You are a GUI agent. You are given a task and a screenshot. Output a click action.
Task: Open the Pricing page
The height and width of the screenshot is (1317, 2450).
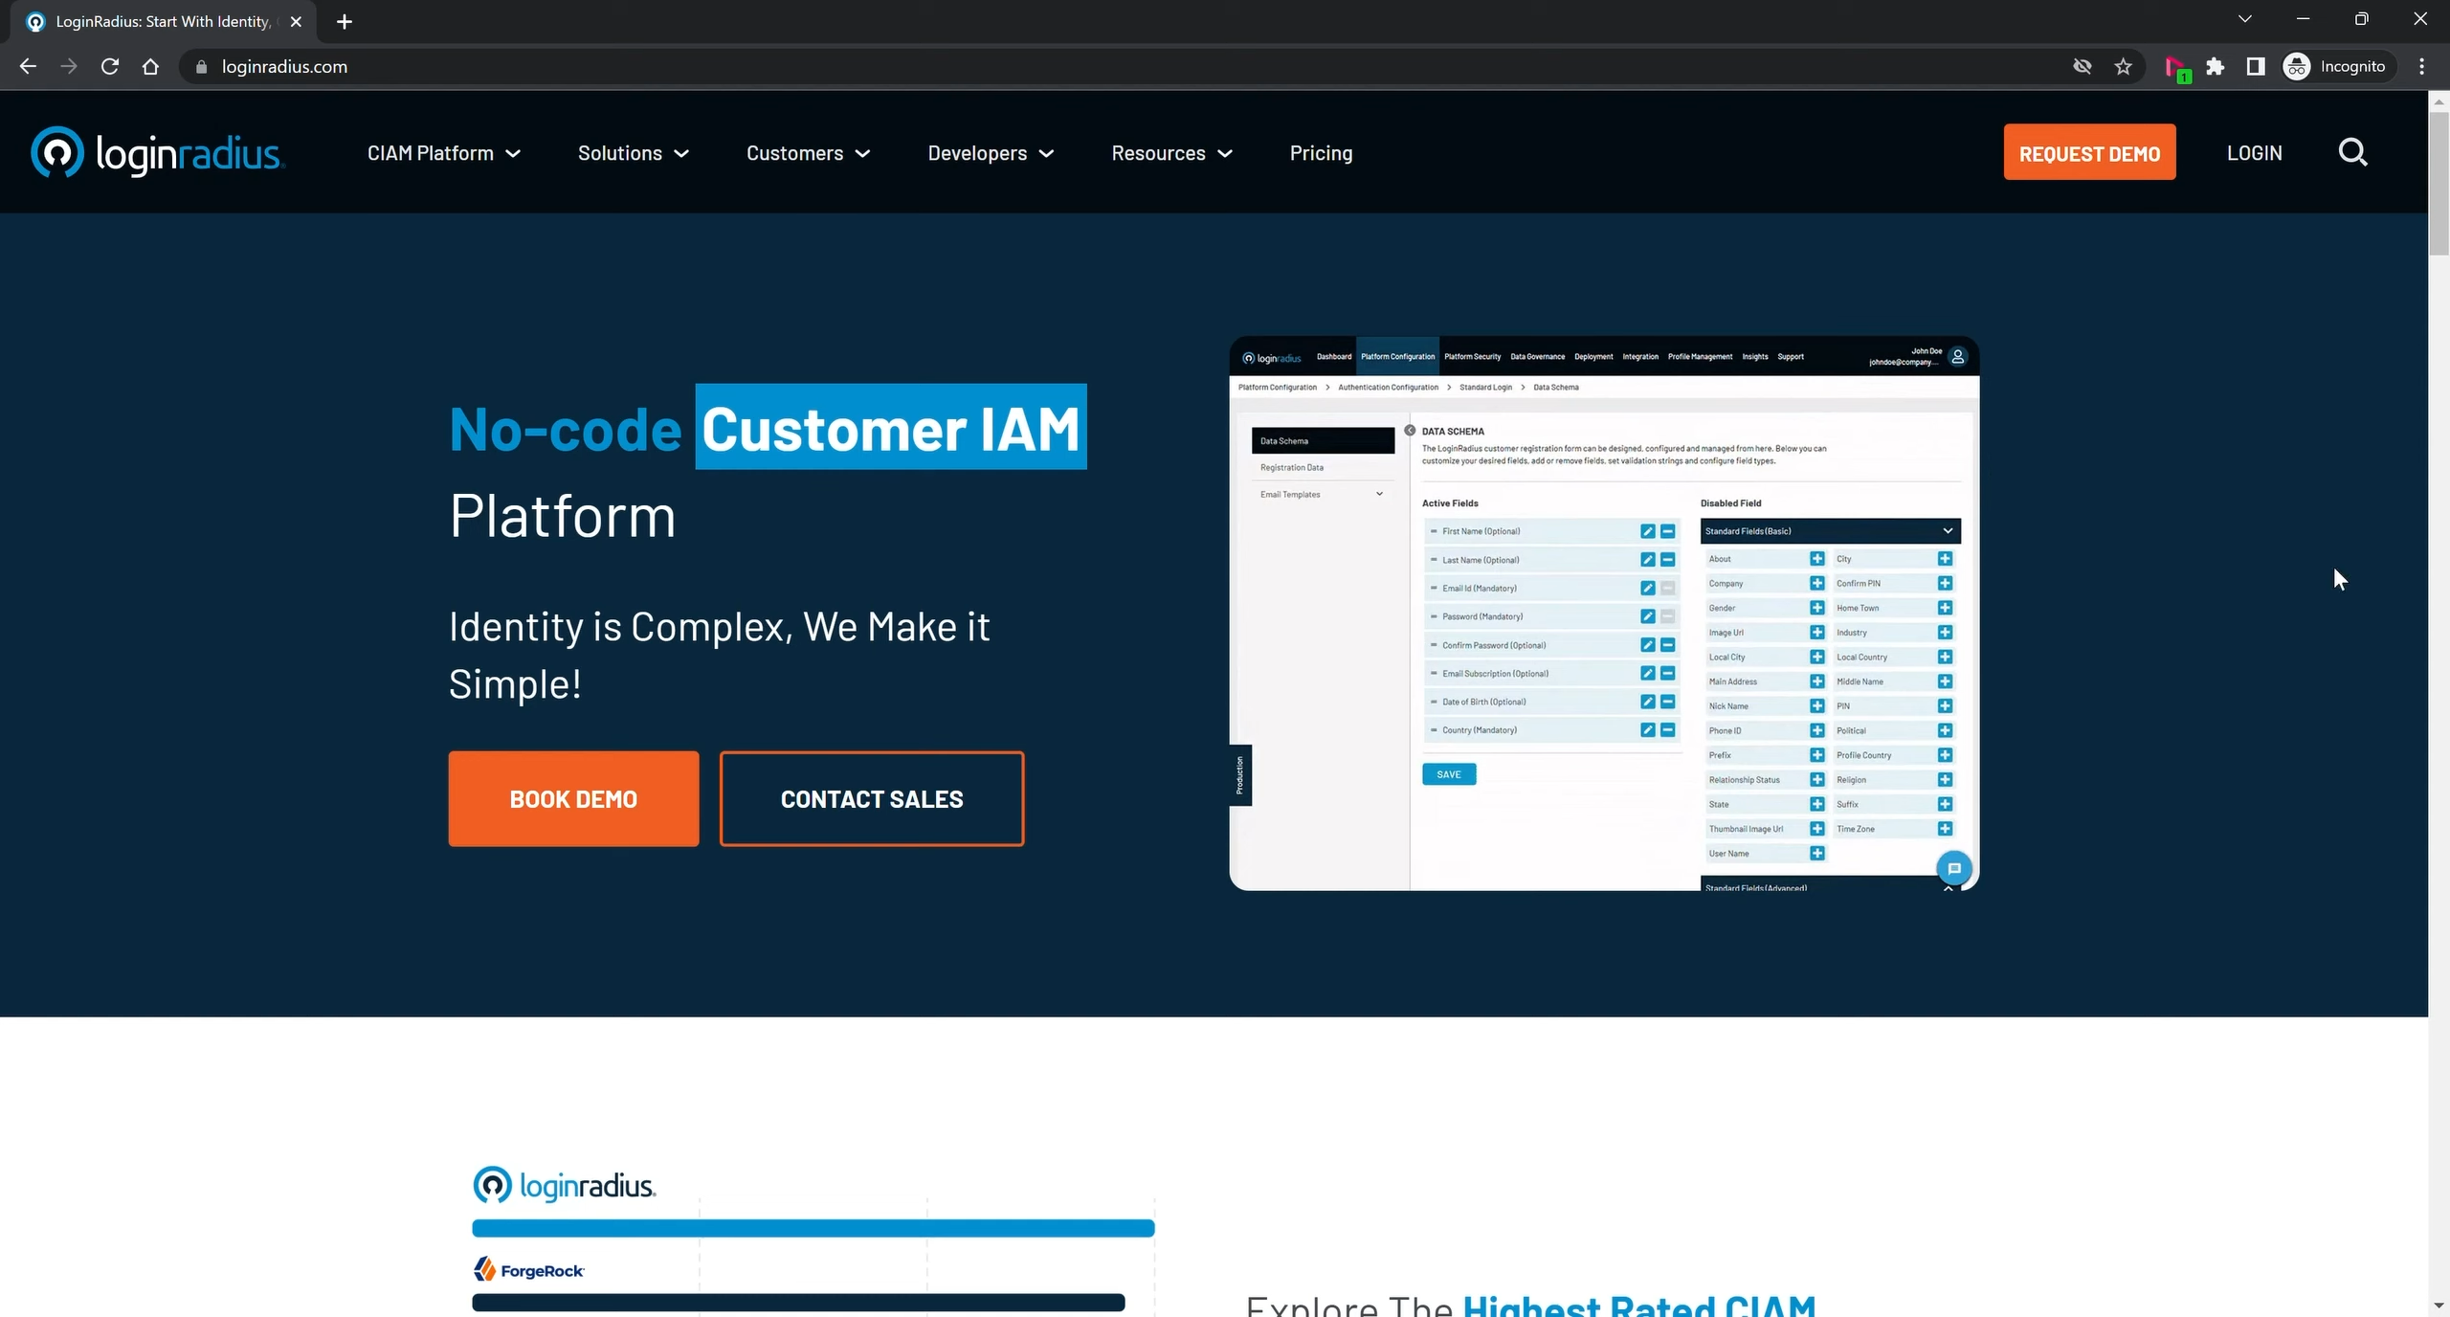(x=1321, y=153)
